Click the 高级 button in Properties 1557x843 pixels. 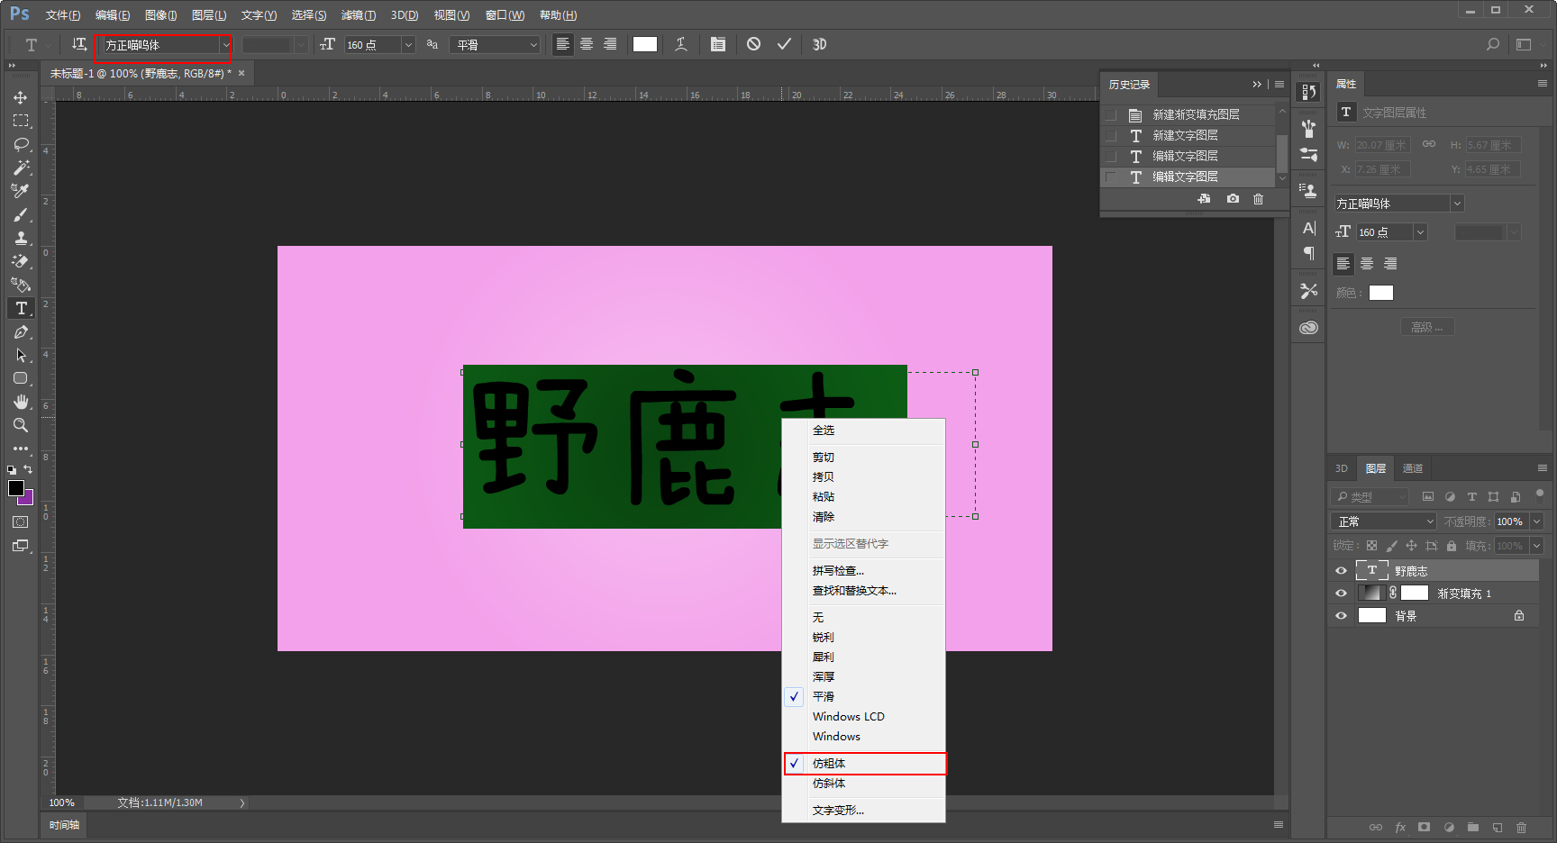click(1427, 327)
